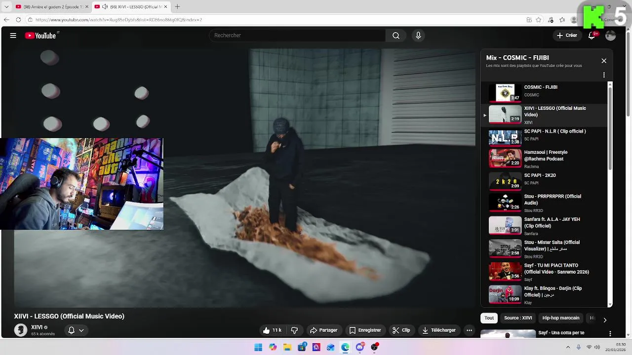Open the volume control in system tray
Viewport: 632px width, 355px height.
597,347
